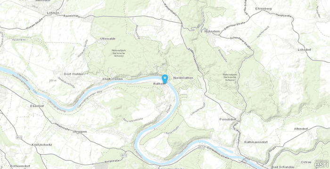Select the Lohsdorf village label
This screenshot has width=330, height=169.
(305, 50)
